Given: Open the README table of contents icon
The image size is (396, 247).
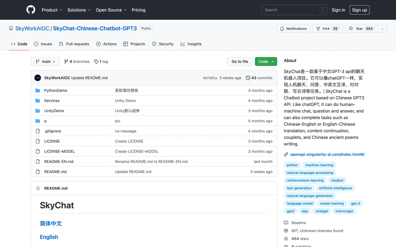Looking at the screenshot, I should [x=38, y=188].
